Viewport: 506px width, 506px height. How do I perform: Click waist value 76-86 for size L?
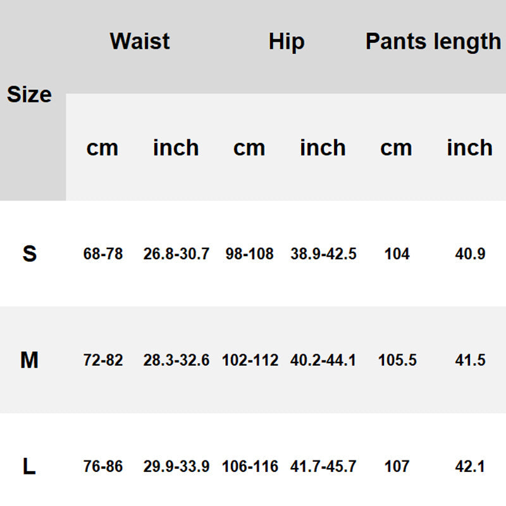(x=103, y=467)
